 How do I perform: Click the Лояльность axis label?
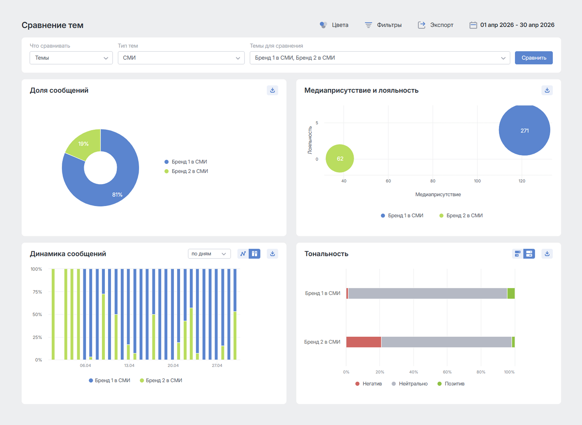click(x=310, y=140)
